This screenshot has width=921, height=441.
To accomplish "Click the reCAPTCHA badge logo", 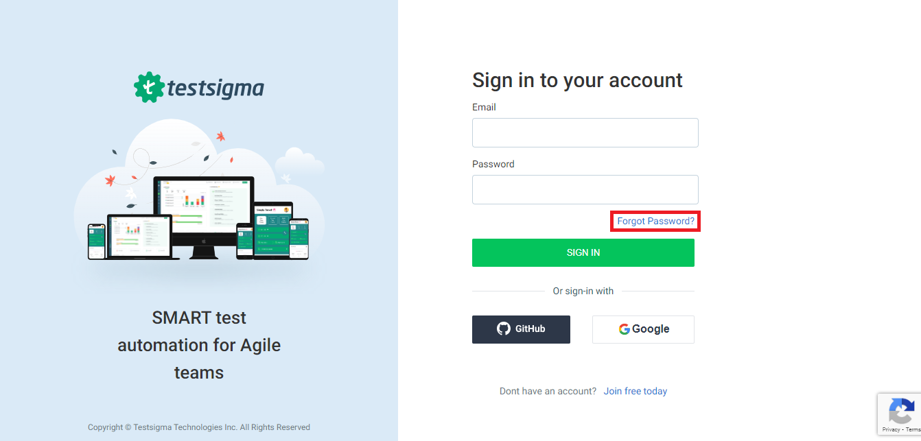I will pos(900,412).
